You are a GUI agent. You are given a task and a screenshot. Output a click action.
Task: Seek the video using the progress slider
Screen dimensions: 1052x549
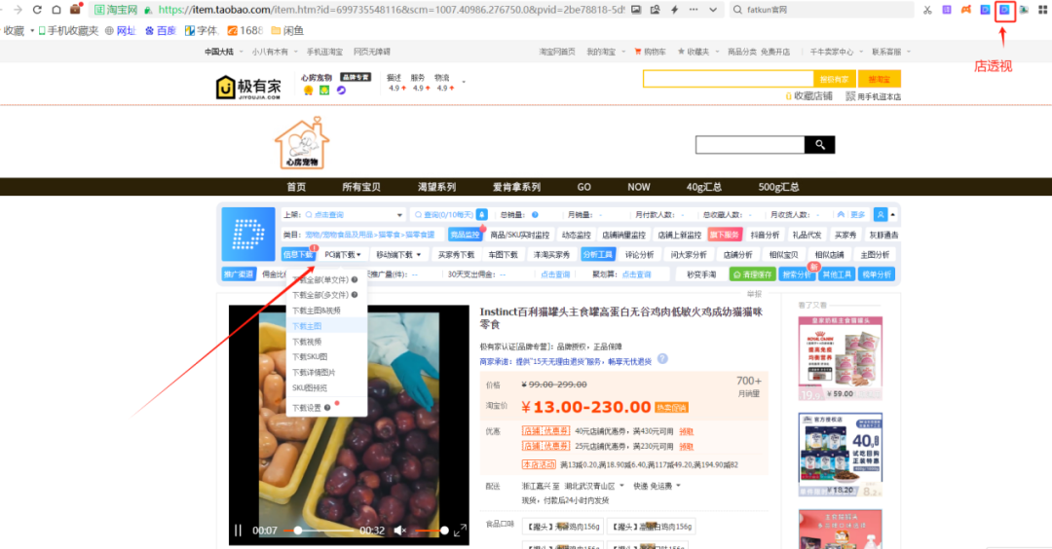click(x=319, y=531)
